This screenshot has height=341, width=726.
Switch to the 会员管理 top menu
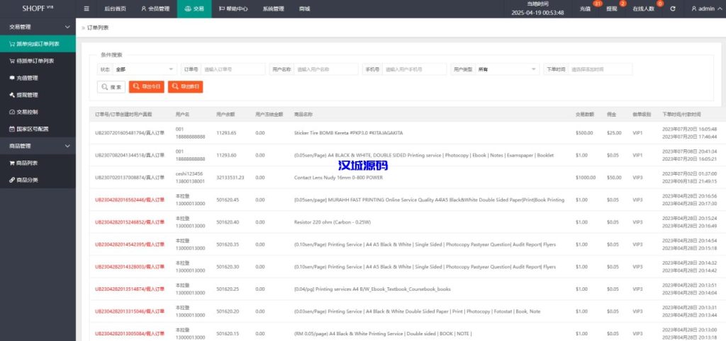pos(155,9)
